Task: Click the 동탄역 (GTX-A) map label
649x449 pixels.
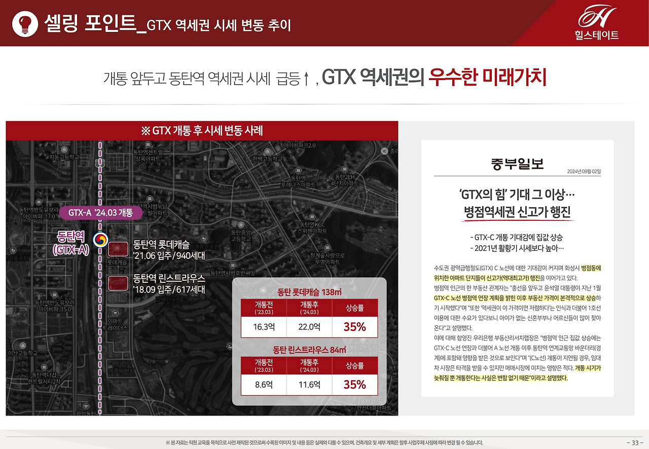Action: 71,243
